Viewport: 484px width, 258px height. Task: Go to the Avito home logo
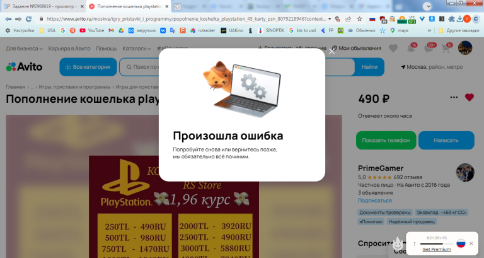coord(24,67)
